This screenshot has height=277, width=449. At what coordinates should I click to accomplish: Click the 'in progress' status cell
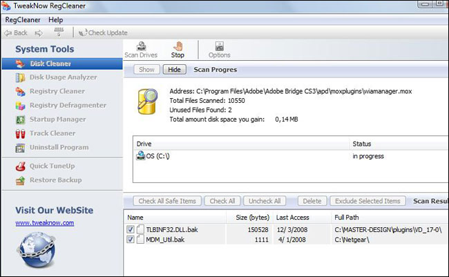[368, 156]
